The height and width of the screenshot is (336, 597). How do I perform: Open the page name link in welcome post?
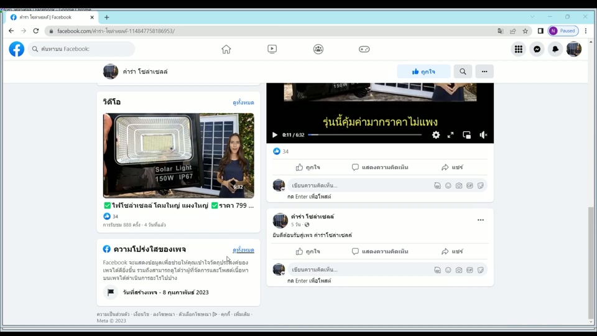312,217
